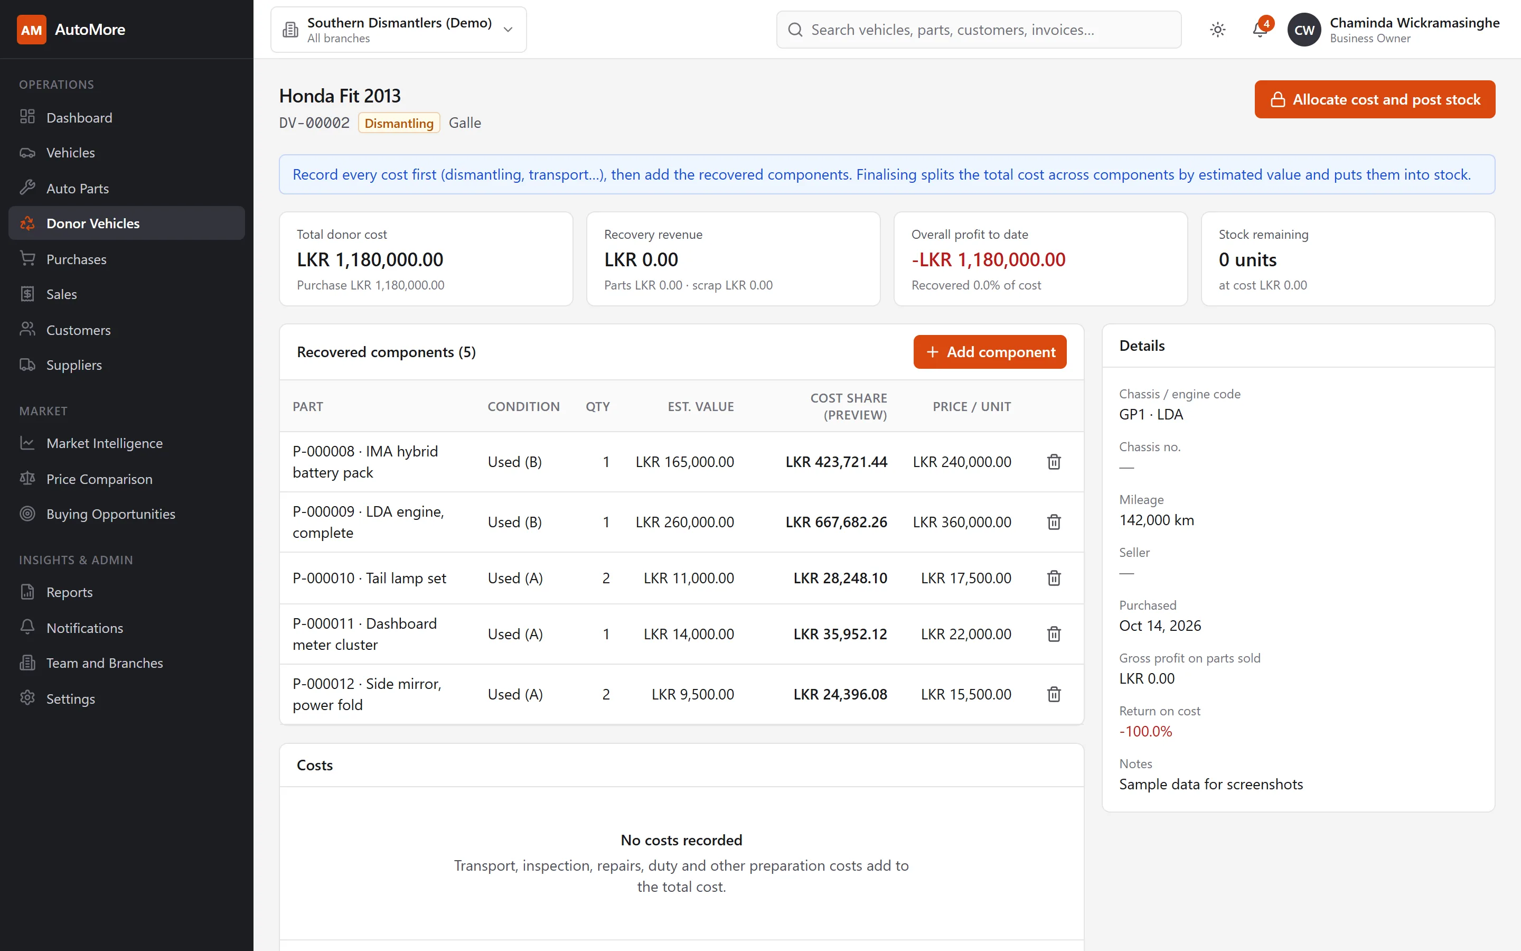Open the Southern Dismantlers branch dropdown
The width and height of the screenshot is (1521, 951).
tap(399, 30)
